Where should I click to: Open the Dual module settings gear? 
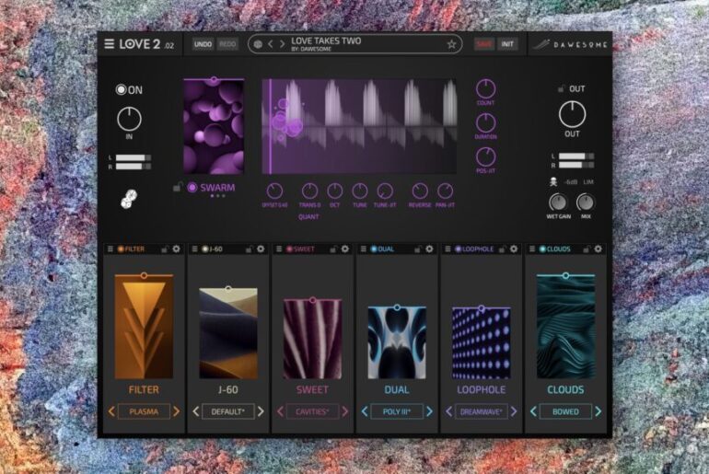pyautogui.click(x=429, y=249)
